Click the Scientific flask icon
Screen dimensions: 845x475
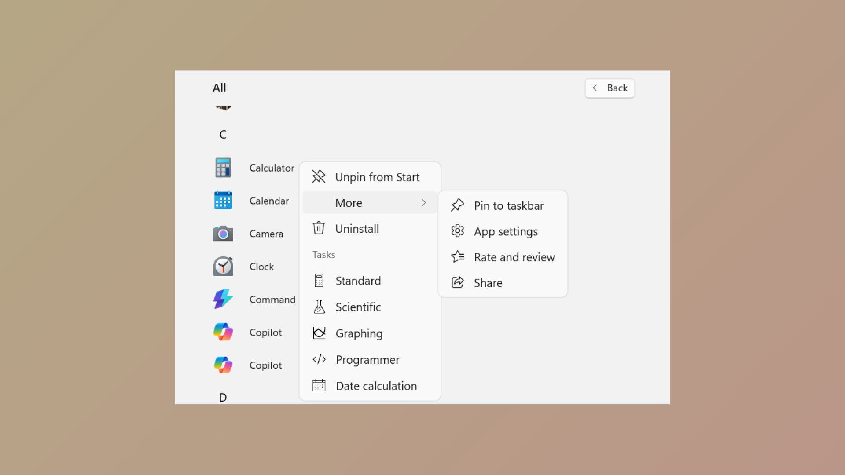tap(319, 307)
